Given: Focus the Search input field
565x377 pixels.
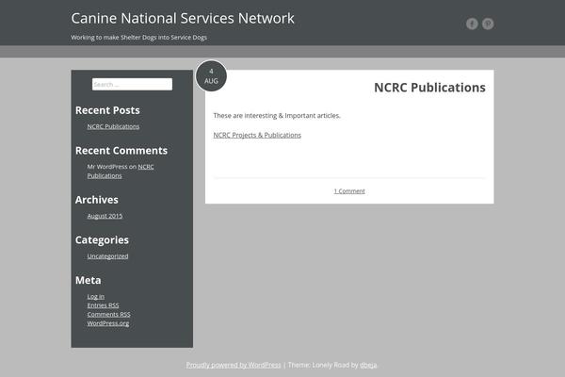Looking at the screenshot, I should coord(132,85).
